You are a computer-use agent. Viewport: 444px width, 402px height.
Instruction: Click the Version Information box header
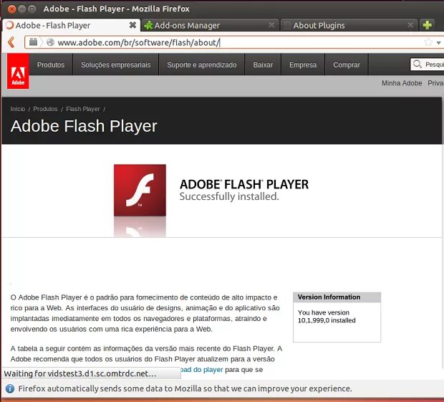(337, 297)
